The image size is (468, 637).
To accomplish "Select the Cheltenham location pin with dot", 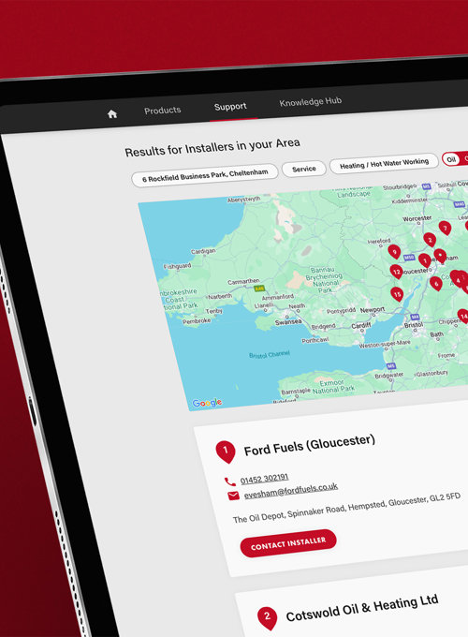I will [x=440, y=256].
